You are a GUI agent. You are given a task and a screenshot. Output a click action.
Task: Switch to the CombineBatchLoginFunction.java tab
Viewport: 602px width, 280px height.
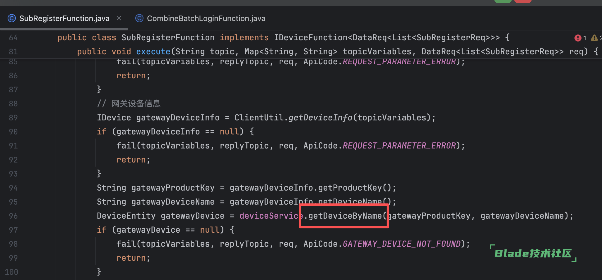[x=206, y=18]
